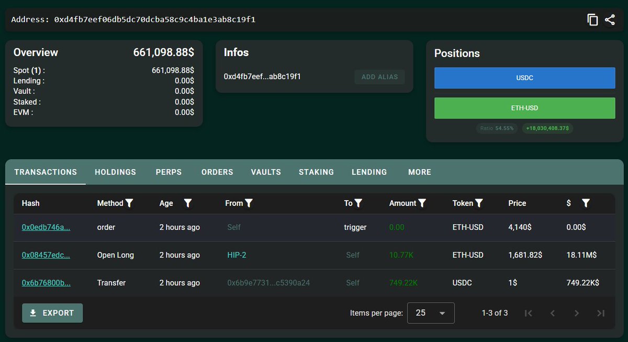Click the HIP-2 sender link
Screen dimensions: 628x342
pyautogui.click(x=237, y=255)
